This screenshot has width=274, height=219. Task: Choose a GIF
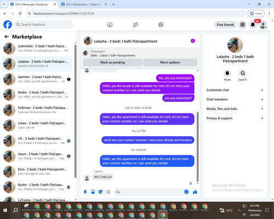[109, 192]
